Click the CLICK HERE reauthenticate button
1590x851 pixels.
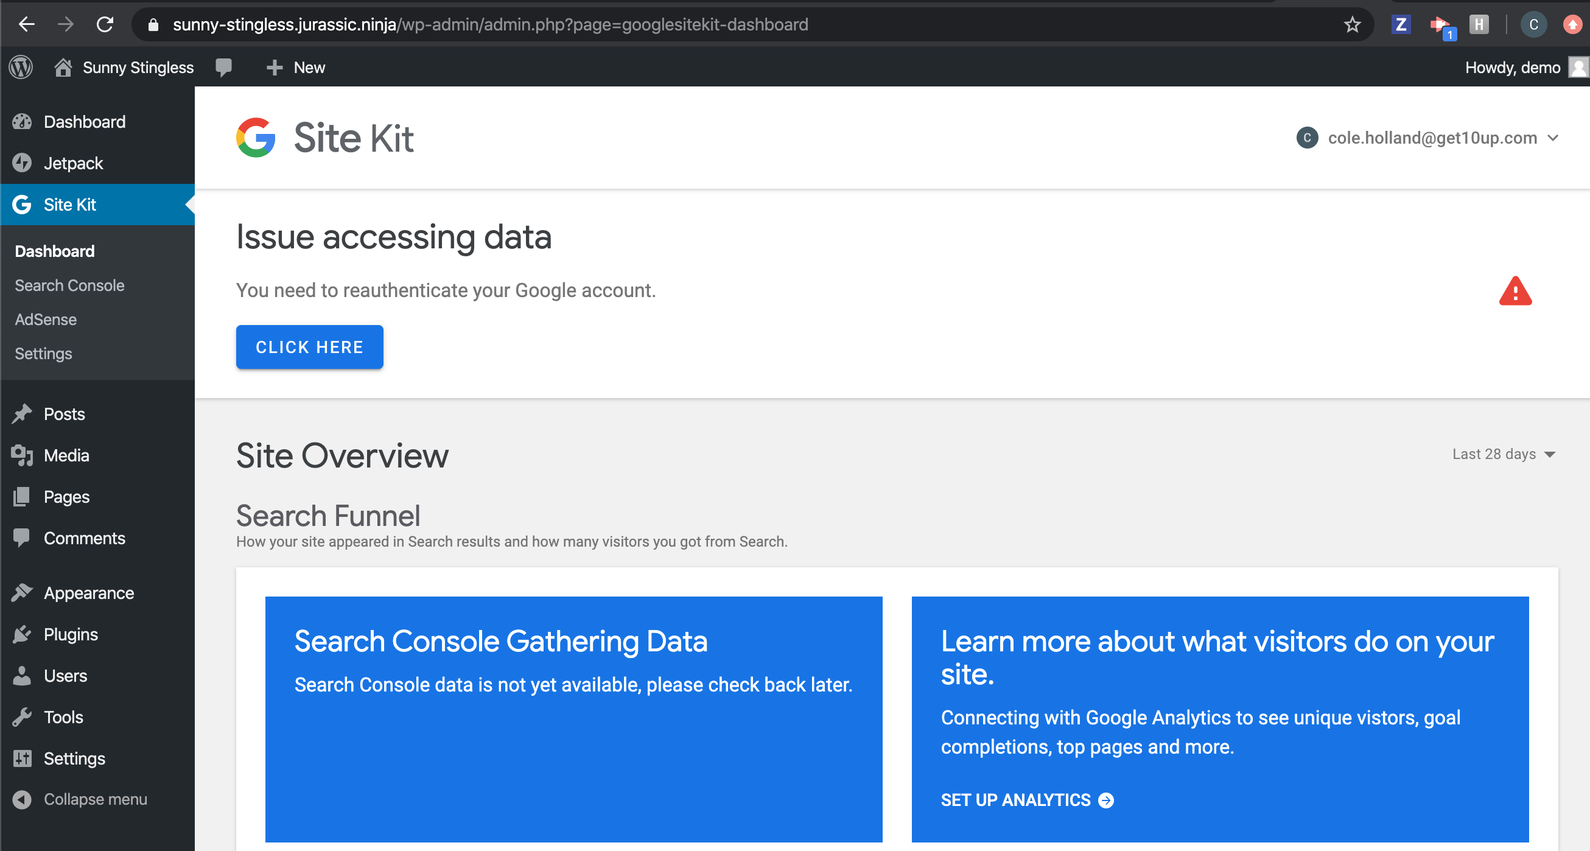309,347
